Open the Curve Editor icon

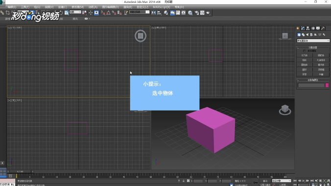(x=178, y=13)
